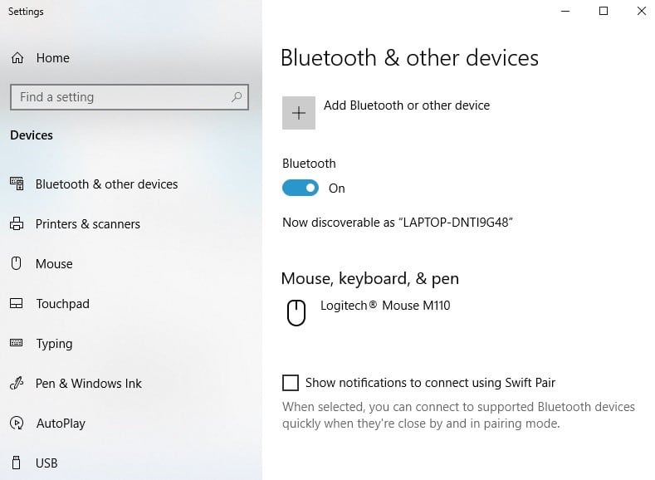Image resolution: width=655 pixels, height=480 pixels.
Task: Click the Touchpad sidebar icon
Action: (16, 304)
